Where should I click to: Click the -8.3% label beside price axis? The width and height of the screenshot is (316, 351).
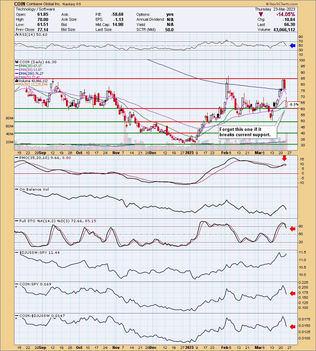294,105
